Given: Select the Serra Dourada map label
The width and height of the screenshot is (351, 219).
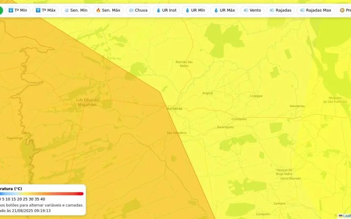Looking at the screenshot, I should 290,179.
